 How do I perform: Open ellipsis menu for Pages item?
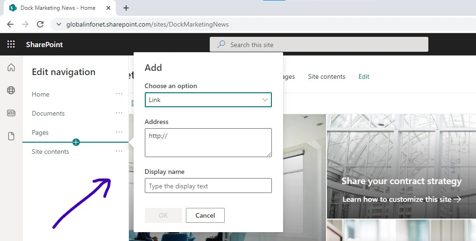[x=119, y=132]
